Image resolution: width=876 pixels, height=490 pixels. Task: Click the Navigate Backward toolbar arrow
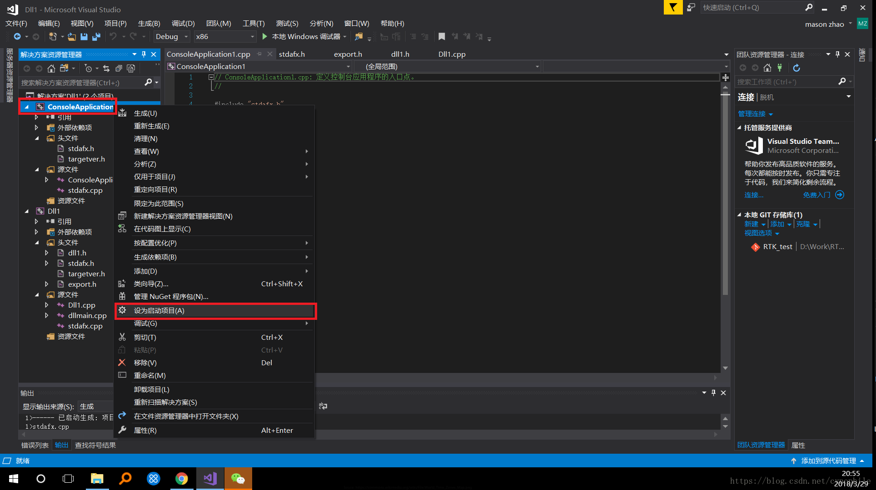17,37
